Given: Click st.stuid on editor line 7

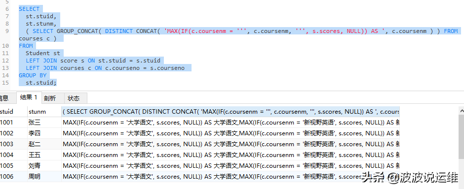Looking at the screenshot, I should point(41,17).
